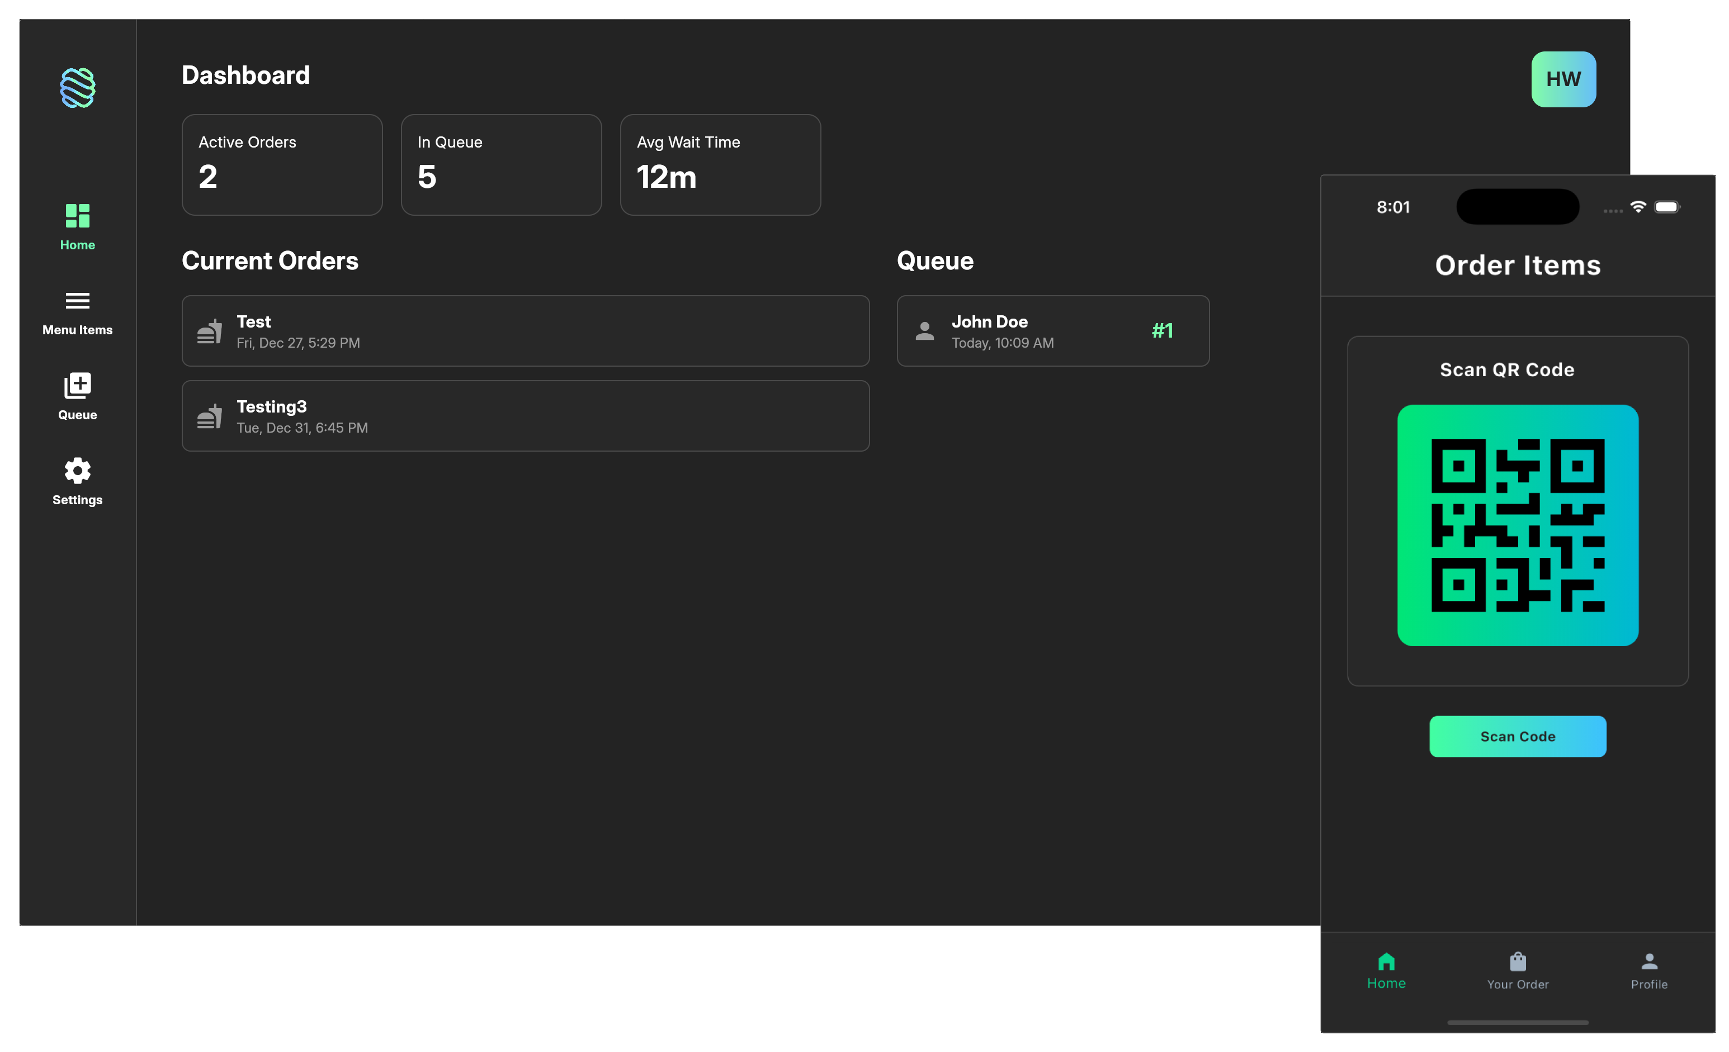
Task: Click the #1 queue position badge
Action: click(1163, 330)
